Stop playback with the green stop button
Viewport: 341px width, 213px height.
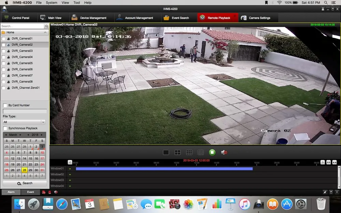coord(212,152)
